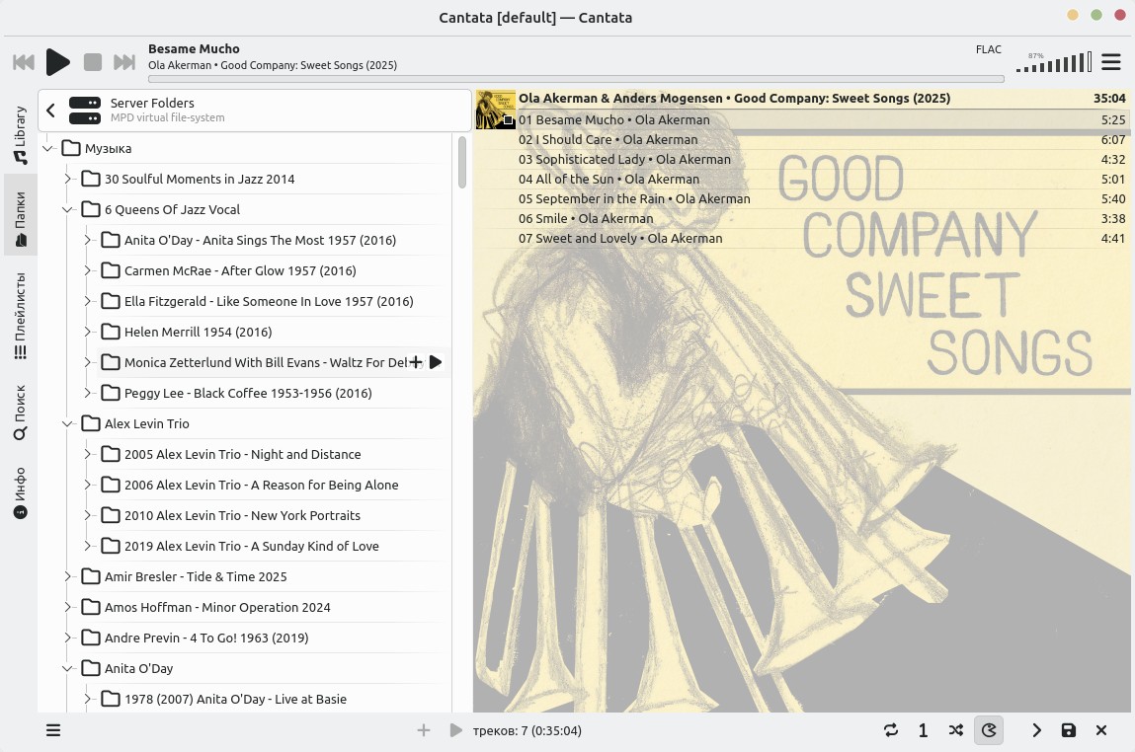Image resolution: width=1135 pixels, height=752 pixels.
Task: Go back using arrow beside Server Folders
Action: (x=50, y=110)
